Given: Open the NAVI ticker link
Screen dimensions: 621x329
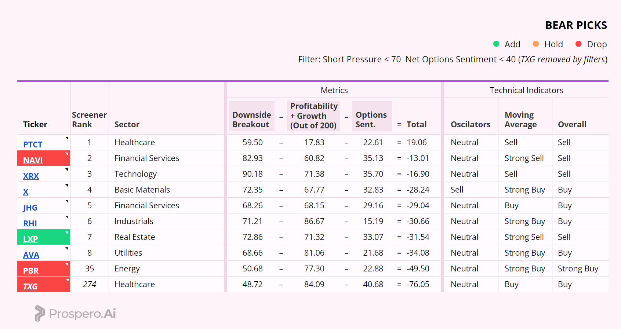Looking at the screenshot, I should click(33, 160).
